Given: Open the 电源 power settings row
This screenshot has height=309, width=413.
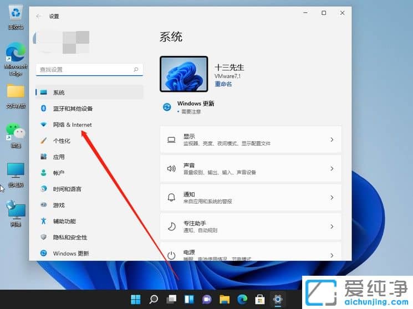Looking at the screenshot, I should [x=251, y=251].
